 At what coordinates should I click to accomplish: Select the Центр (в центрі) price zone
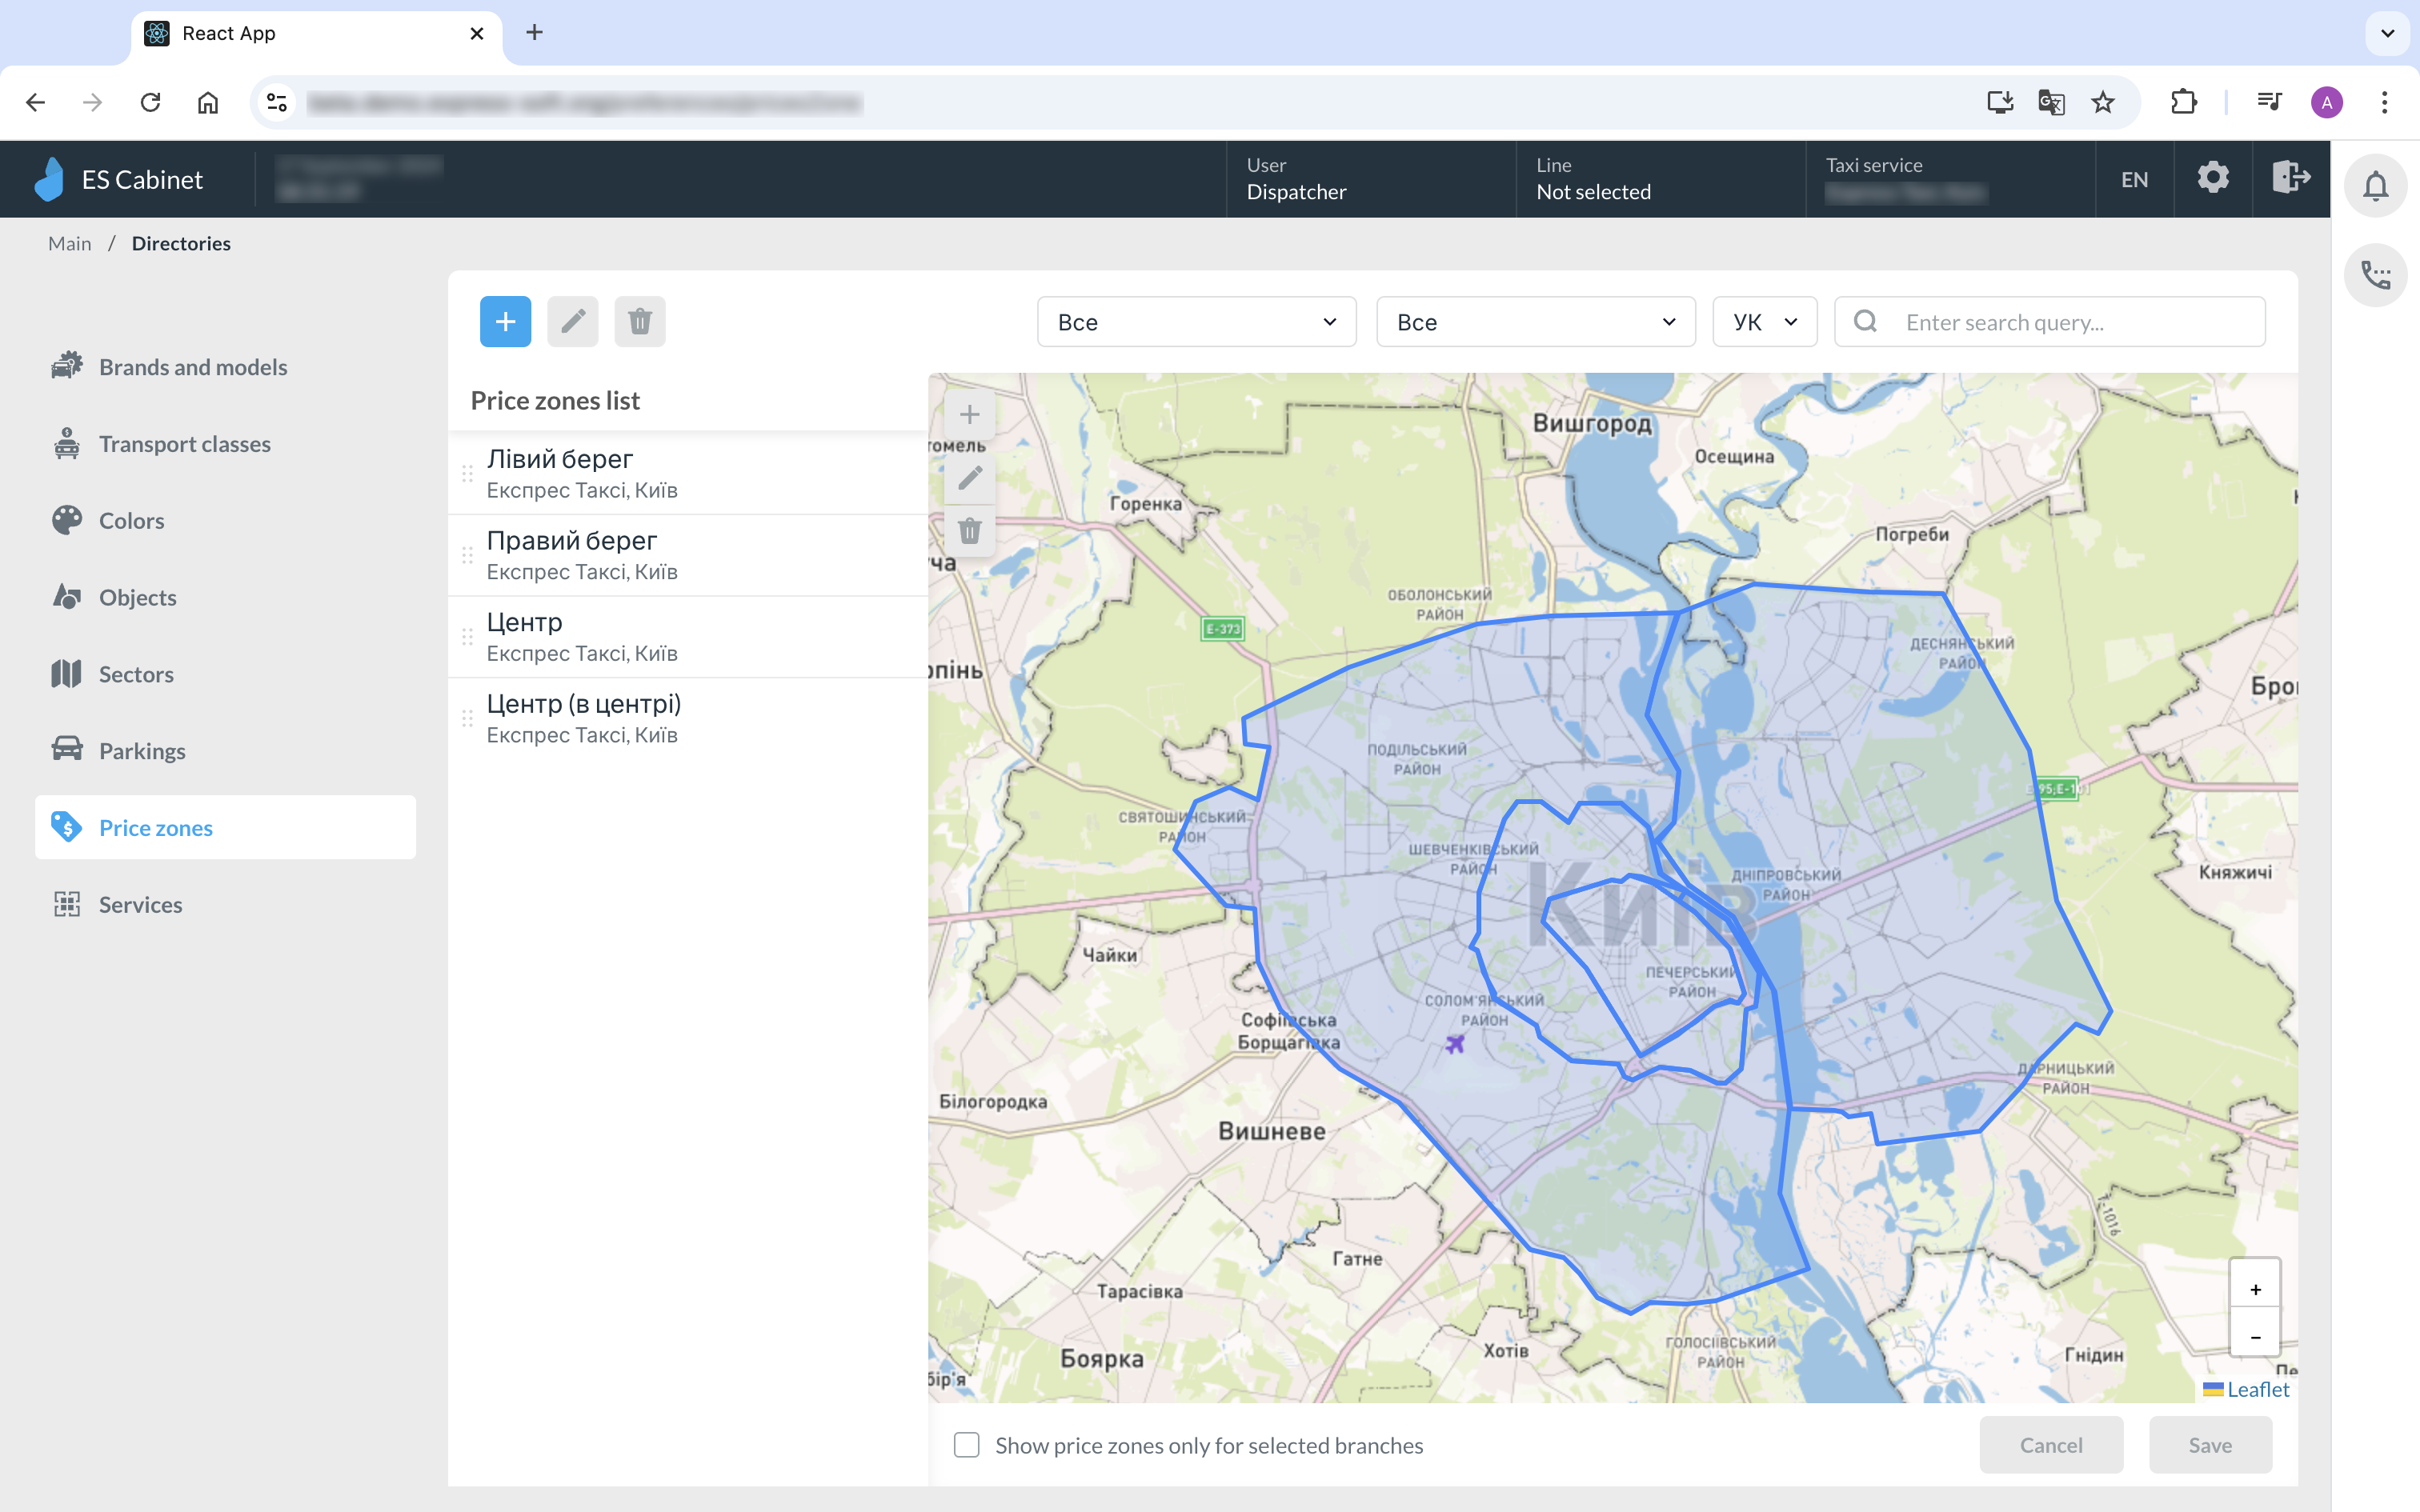click(x=688, y=718)
